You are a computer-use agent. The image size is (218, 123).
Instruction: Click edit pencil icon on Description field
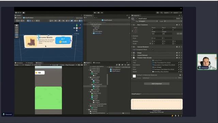click(179, 65)
